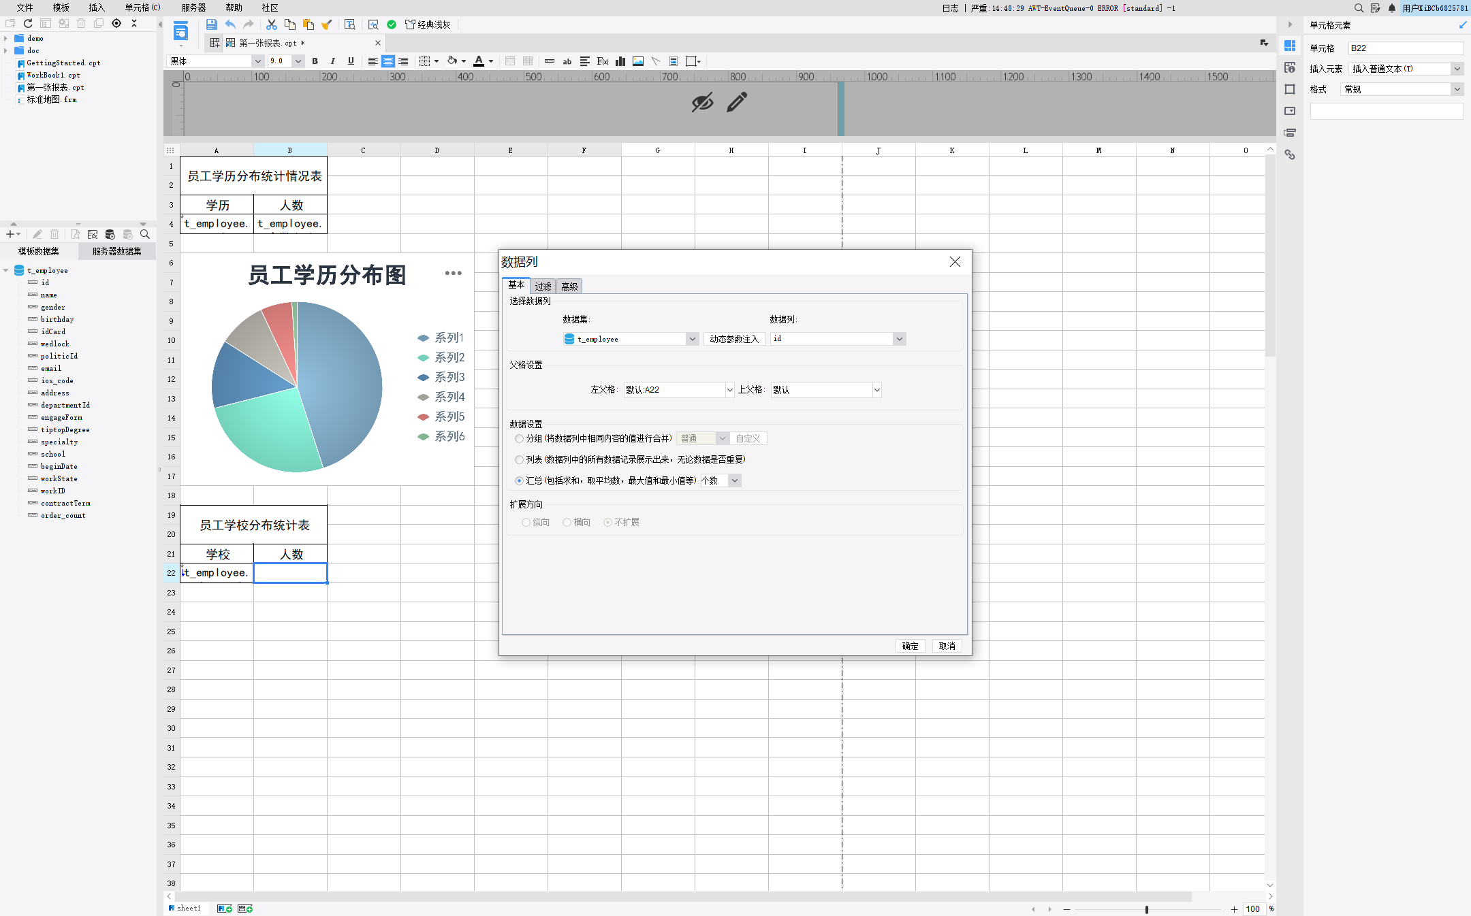
Task: Open the search icon in the top bar
Action: (x=1359, y=8)
